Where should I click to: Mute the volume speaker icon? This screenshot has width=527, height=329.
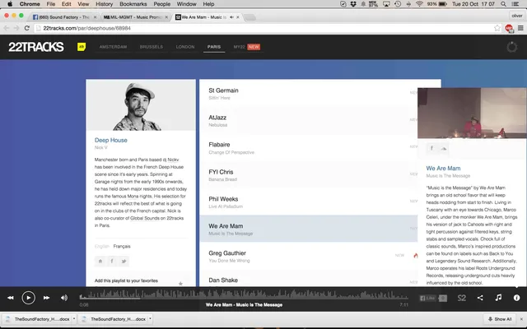(64, 298)
